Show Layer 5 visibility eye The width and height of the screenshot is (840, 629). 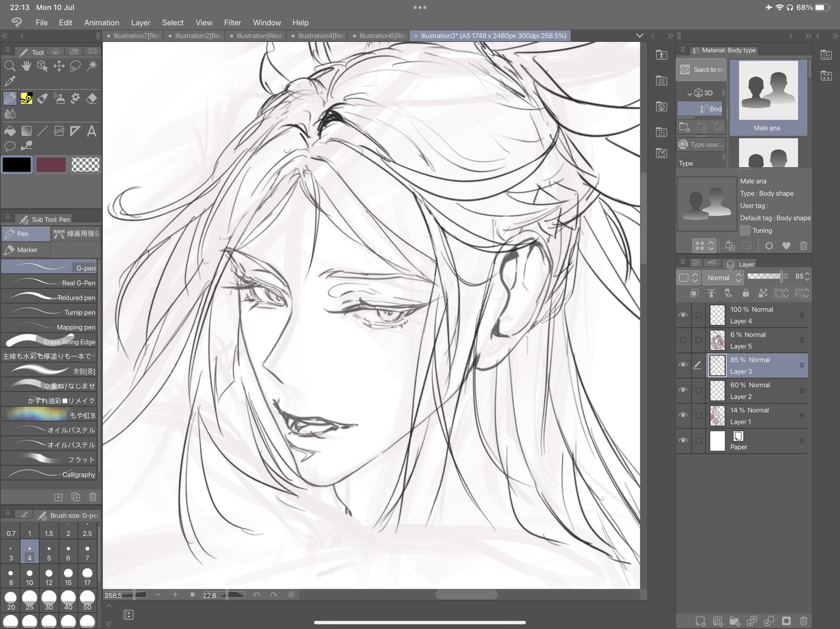[x=683, y=340]
